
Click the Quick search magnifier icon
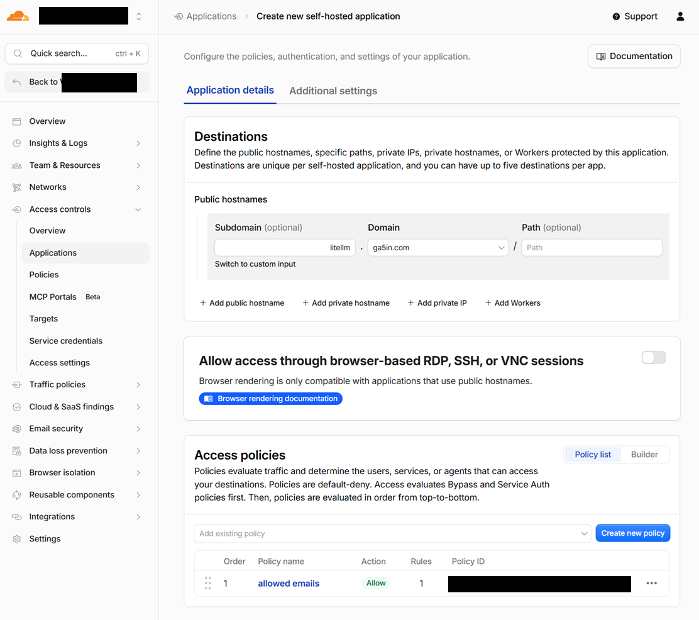(x=18, y=53)
